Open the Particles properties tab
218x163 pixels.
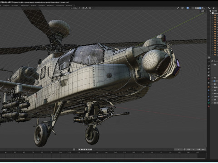point(208,93)
